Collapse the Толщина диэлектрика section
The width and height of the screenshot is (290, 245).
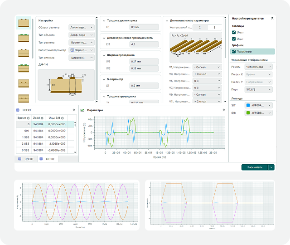tap(104, 21)
